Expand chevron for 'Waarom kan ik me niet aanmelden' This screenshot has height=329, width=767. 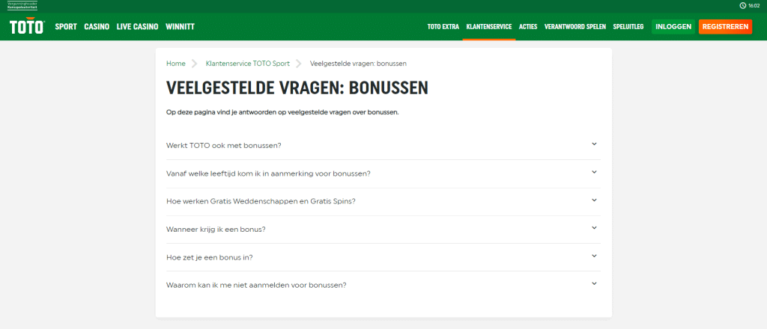coord(594,283)
